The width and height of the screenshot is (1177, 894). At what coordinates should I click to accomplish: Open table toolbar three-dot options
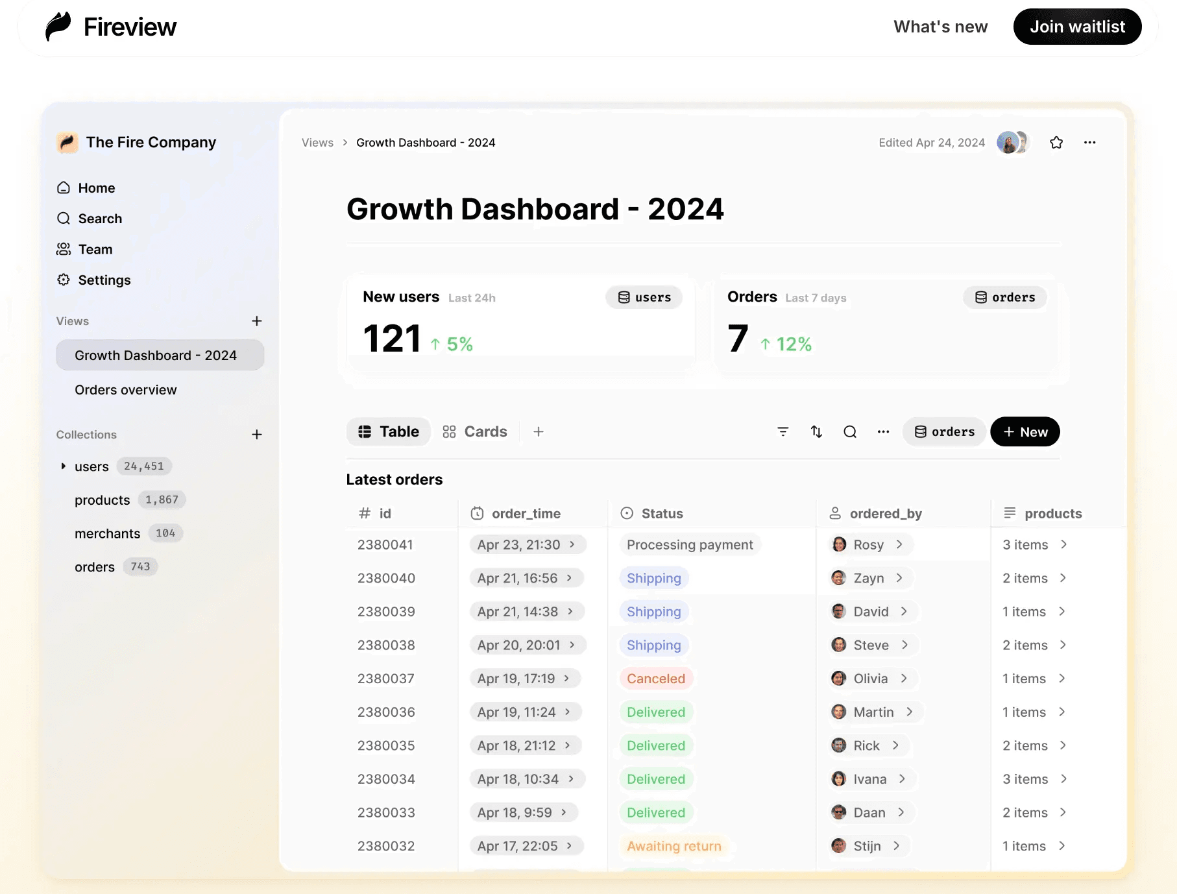coord(883,432)
